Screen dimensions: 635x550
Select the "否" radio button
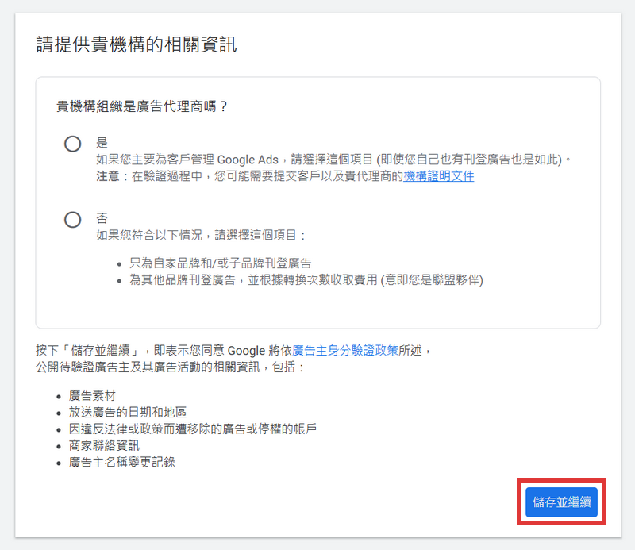[x=73, y=220]
